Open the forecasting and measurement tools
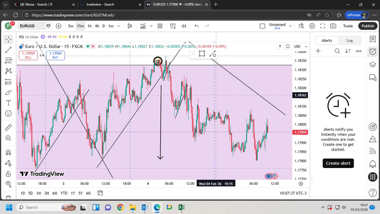 tap(9, 82)
